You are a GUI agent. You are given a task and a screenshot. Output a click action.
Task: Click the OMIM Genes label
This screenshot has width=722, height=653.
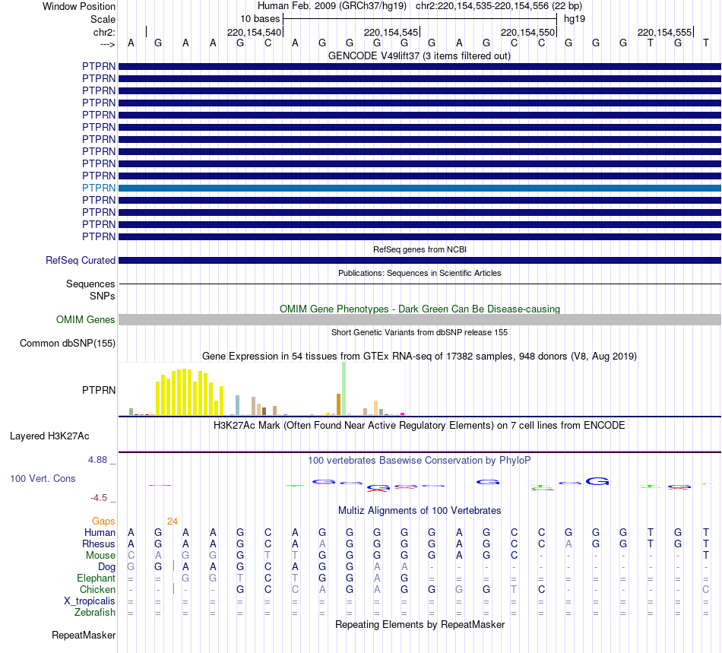(x=85, y=319)
